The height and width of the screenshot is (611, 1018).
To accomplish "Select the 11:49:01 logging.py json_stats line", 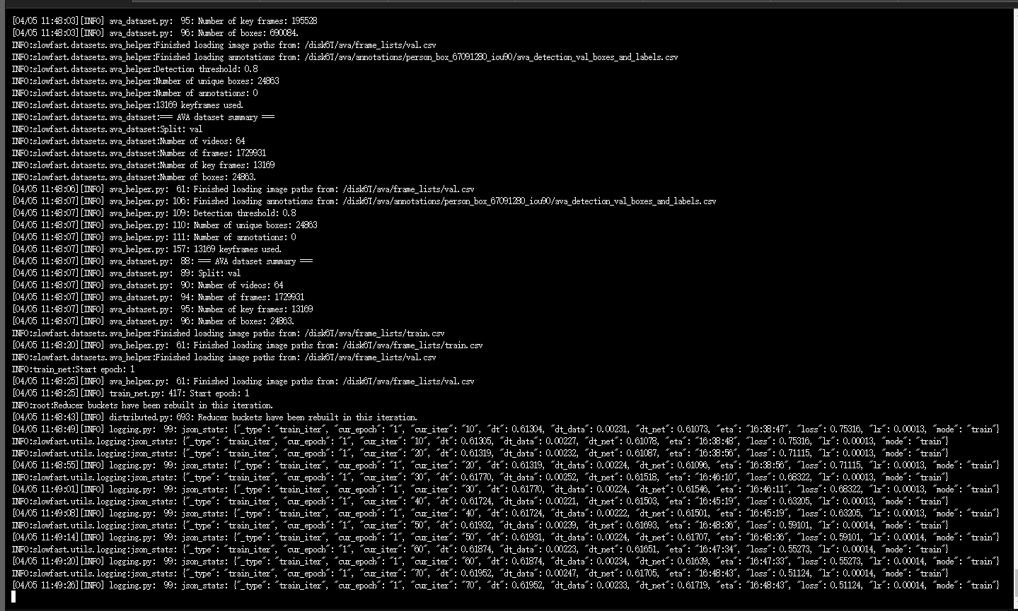I will (x=506, y=490).
